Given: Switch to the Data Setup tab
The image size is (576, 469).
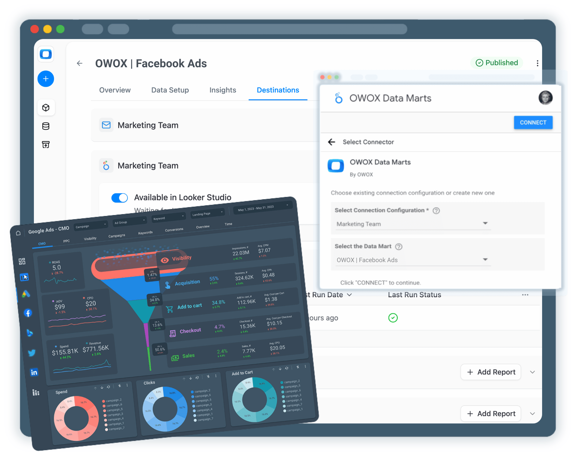Looking at the screenshot, I should (170, 90).
